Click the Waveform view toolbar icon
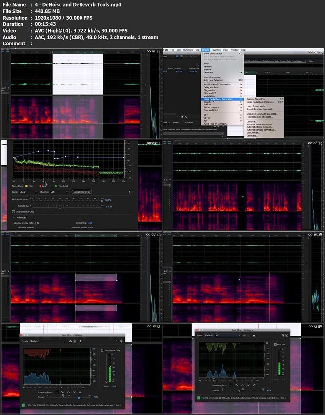This screenshot has height=415, width=325. coord(177,56)
